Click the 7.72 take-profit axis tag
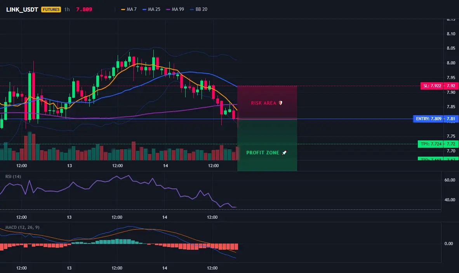 pyautogui.click(x=451, y=144)
